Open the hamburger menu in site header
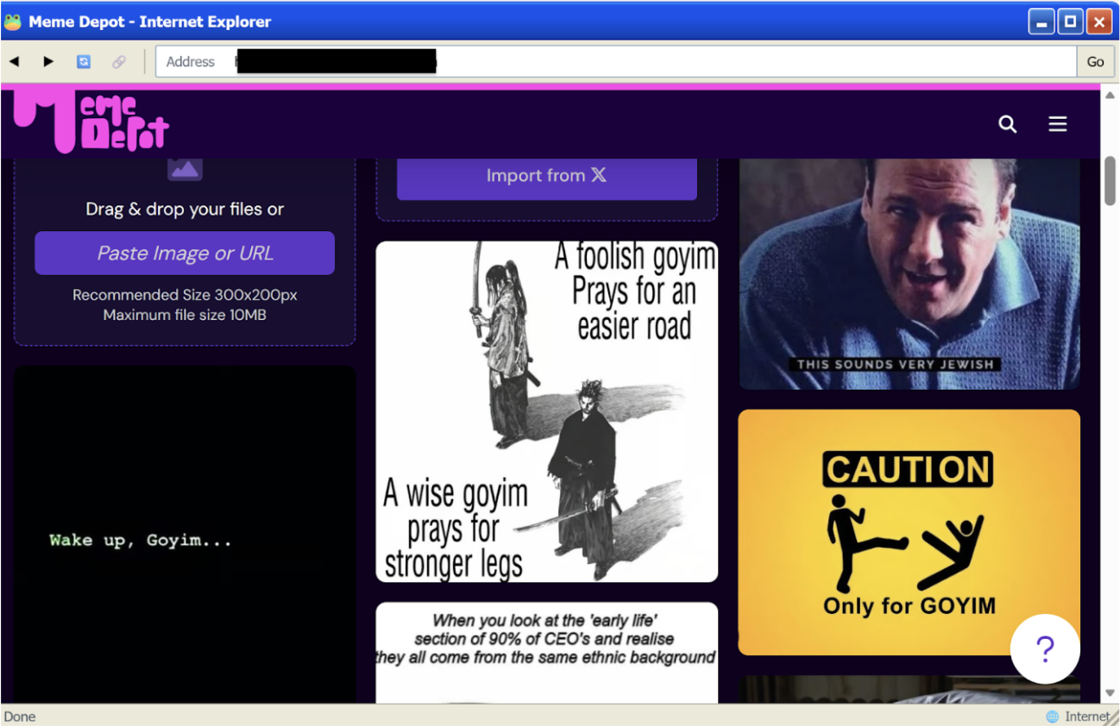 click(1058, 124)
